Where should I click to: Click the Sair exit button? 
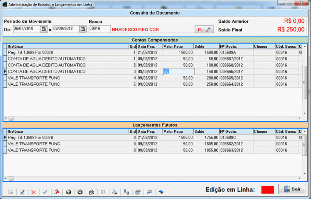pyautogui.click(x=292, y=189)
